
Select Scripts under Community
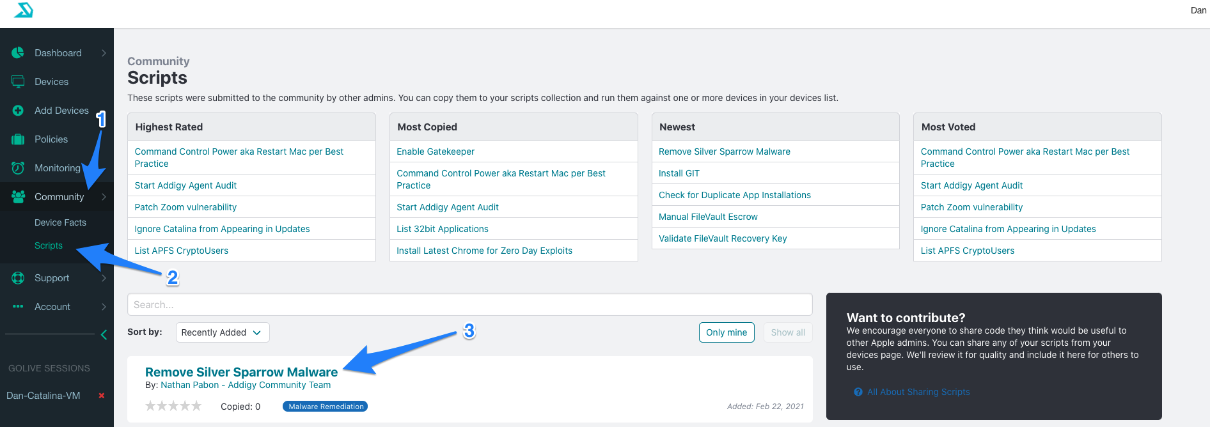49,245
